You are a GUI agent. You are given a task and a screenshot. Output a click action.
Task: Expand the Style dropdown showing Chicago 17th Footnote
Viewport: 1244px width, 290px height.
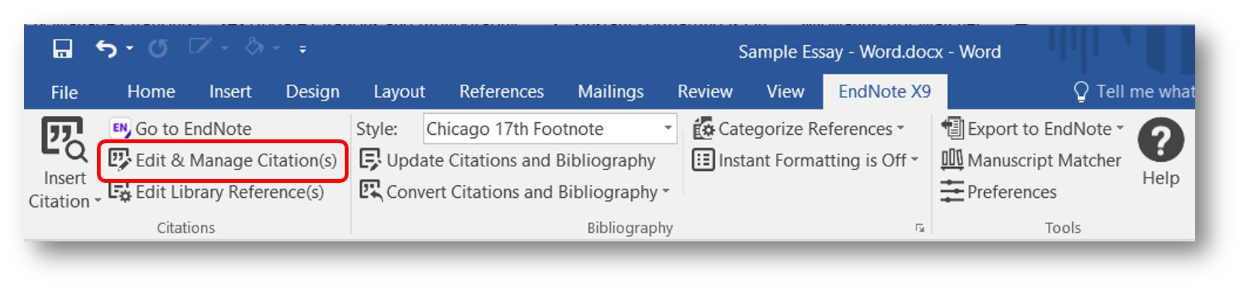pyautogui.click(x=668, y=128)
